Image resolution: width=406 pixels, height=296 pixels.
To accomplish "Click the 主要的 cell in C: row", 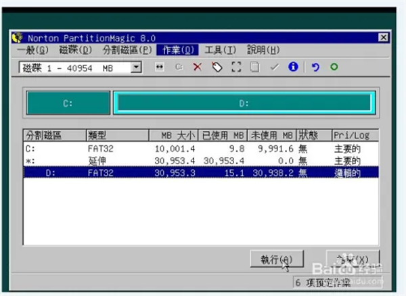I will pyautogui.click(x=347, y=149).
